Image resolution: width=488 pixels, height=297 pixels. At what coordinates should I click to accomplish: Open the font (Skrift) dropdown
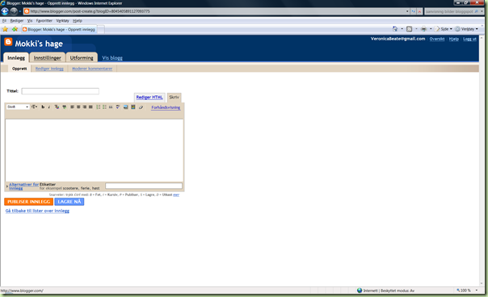coord(18,107)
